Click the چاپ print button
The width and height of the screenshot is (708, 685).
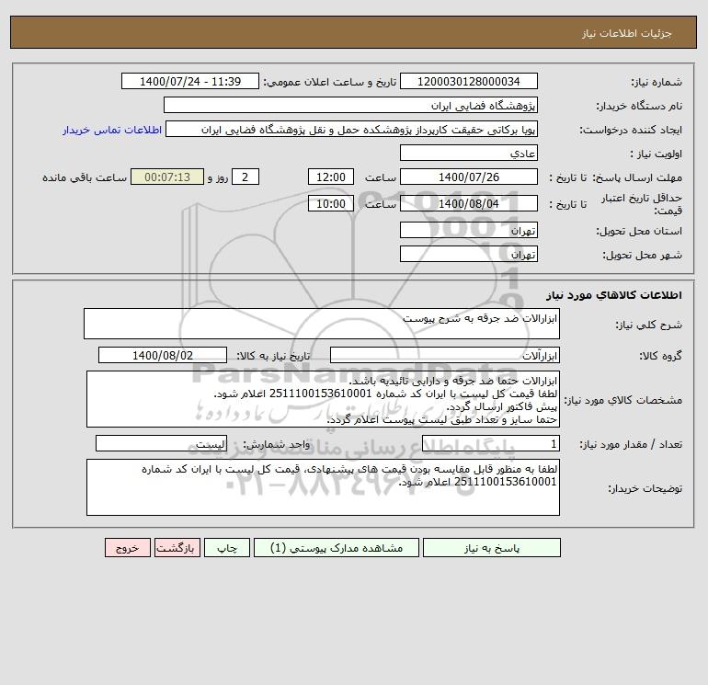tap(227, 547)
